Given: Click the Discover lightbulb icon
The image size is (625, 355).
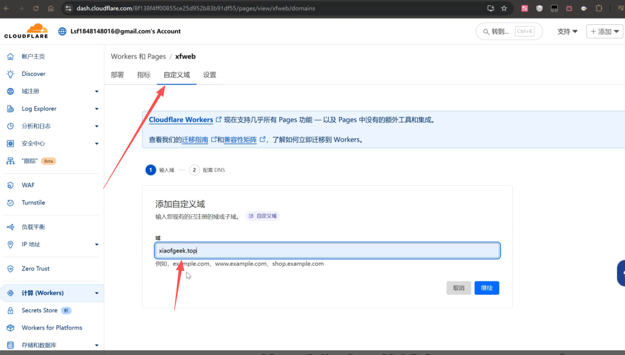Looking at the screenshot, I should point(10,74).
